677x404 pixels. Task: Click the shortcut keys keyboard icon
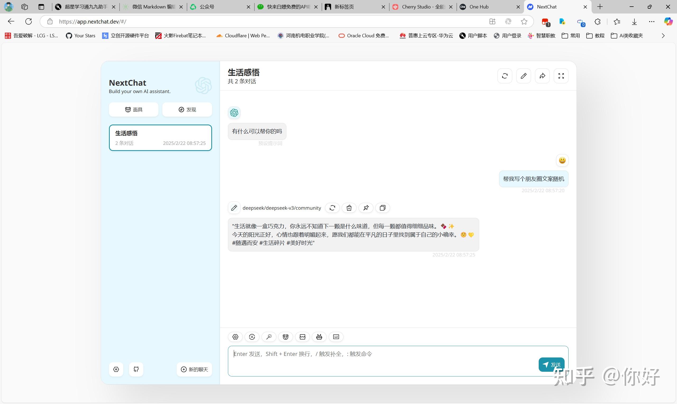click(336, 337)
